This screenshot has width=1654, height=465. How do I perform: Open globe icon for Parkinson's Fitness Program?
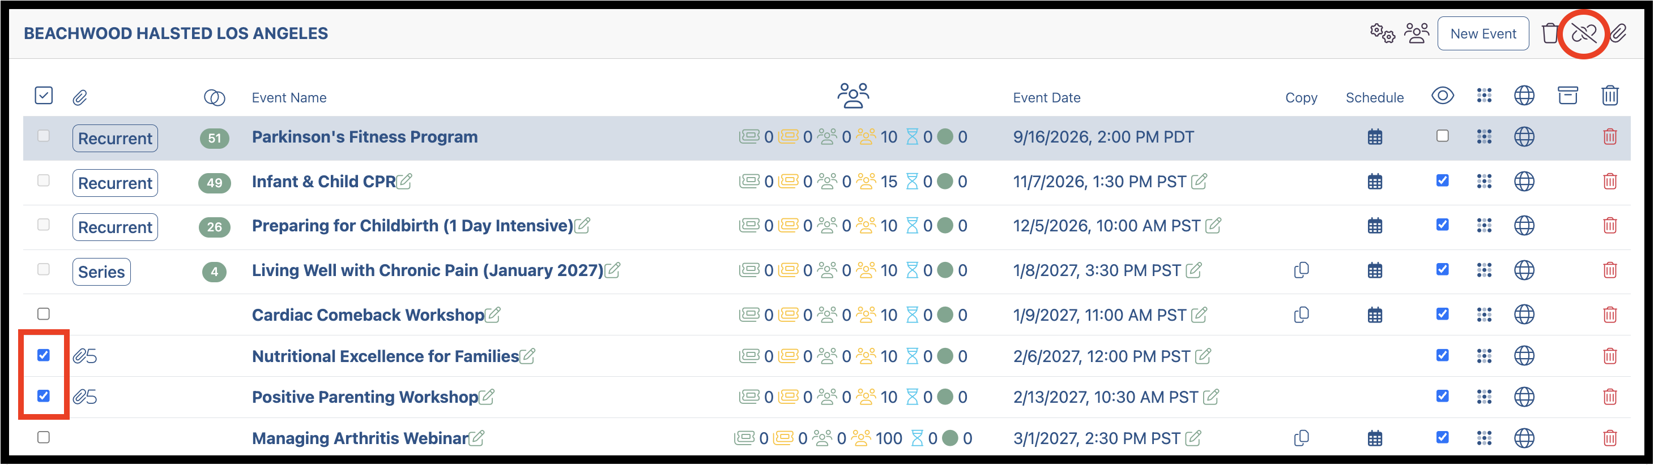tap(1524, 136)
